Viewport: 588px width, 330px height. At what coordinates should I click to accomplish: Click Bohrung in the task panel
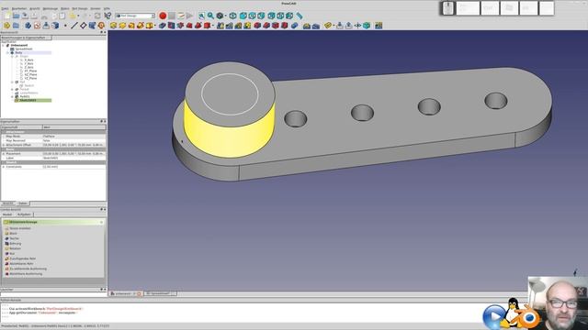(x=15, y=244)
